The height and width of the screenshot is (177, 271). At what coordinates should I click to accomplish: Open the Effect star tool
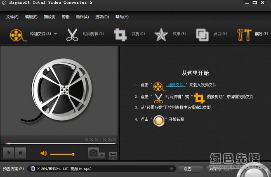[x=160, y=34]
